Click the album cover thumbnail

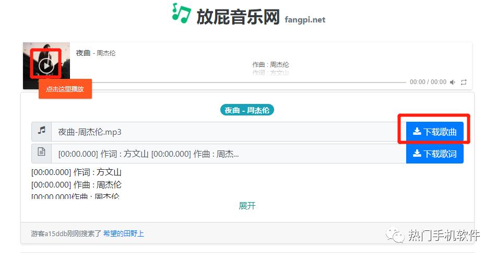point(46,66)
